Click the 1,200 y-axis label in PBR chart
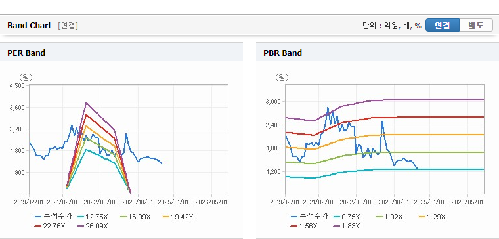 tap(274, 171)
